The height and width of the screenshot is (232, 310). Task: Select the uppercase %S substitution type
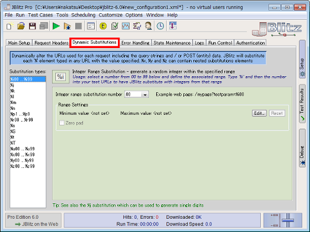pos(28,131)
